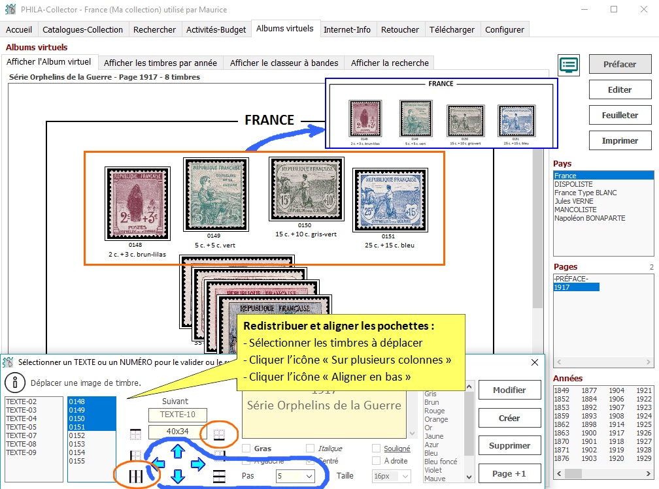The width and height of the screenshot is (659, 489).
Task: Select the Orange colour entry
Action: coord(436,419)
